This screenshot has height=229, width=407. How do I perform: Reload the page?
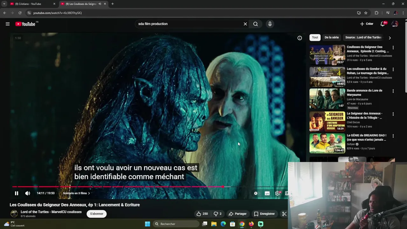point(20,13)
